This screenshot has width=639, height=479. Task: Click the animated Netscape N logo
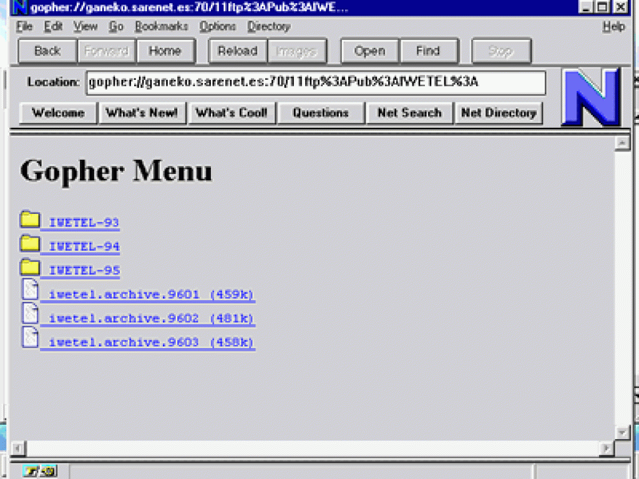coord(590,97)
